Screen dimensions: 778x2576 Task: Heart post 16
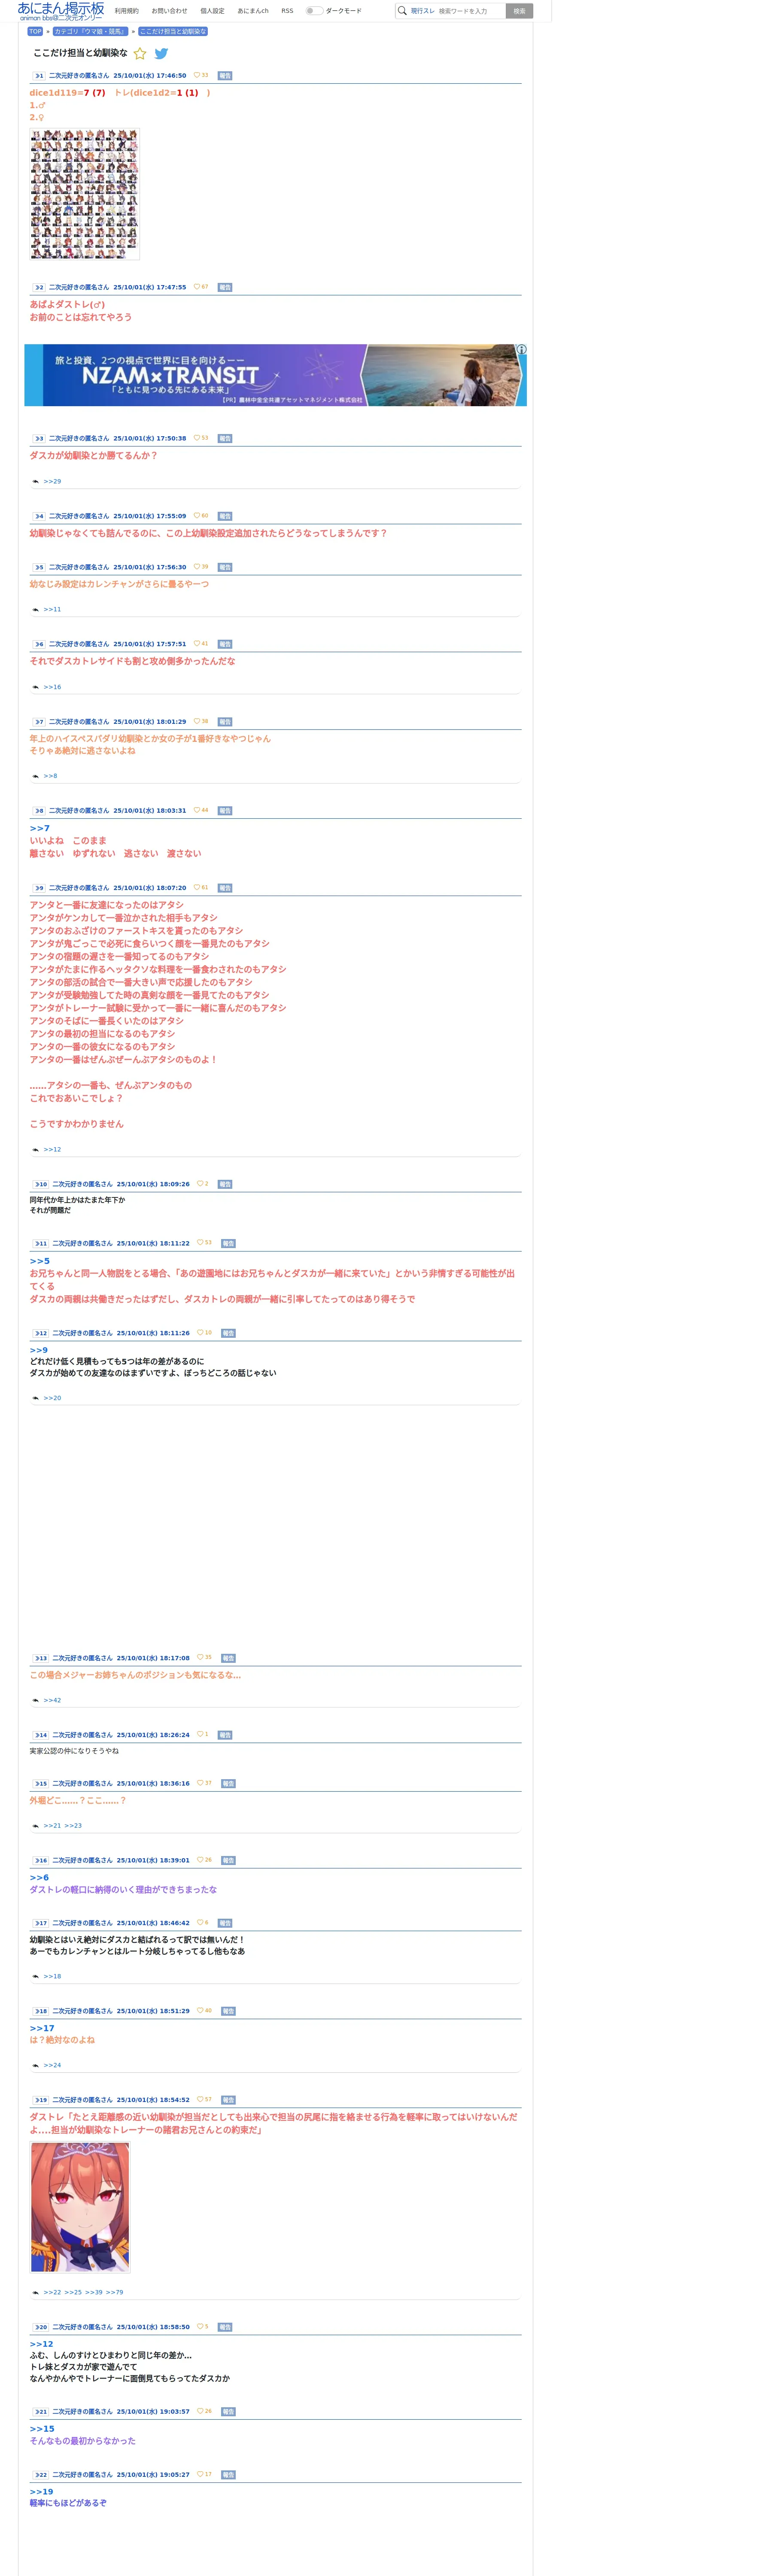tap(200, 1860)
